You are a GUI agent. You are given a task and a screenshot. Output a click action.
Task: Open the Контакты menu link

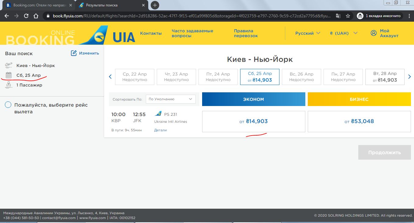click(x=151, y=33)
